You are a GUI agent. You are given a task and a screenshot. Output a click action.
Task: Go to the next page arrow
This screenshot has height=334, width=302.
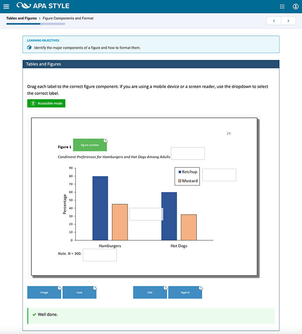coord(289,21)
